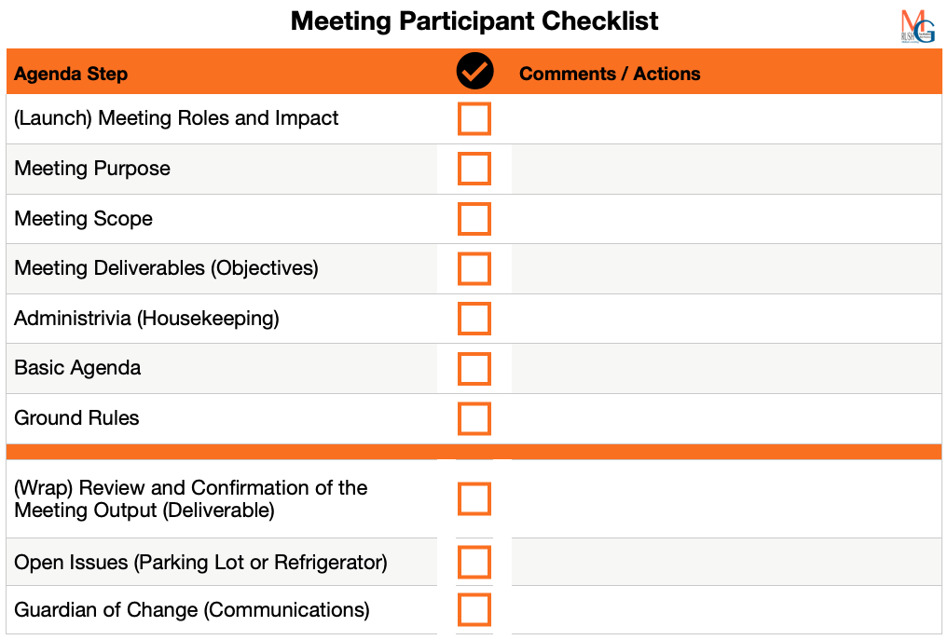
Task: Toggle the Ground Rules checkbox
Action: [x=474, y=419]
